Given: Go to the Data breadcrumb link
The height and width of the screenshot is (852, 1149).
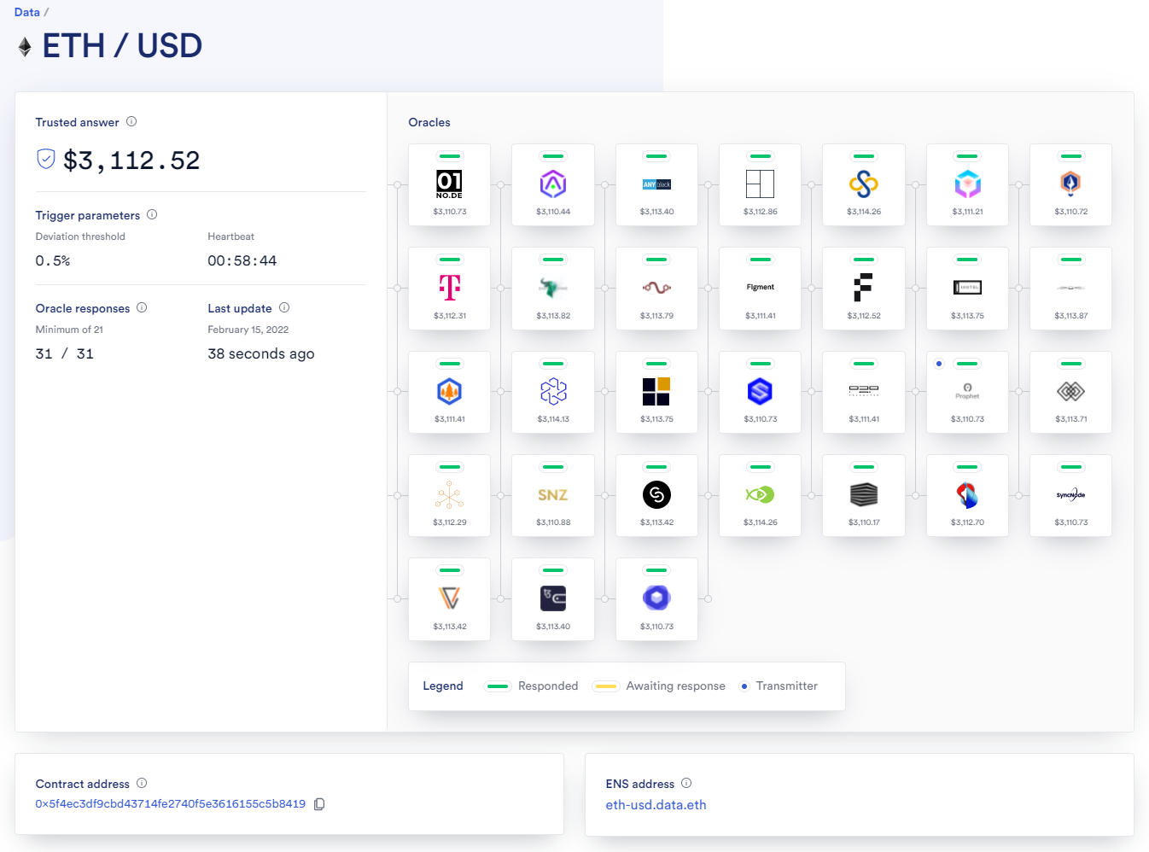Looking at the screenshot, I should 26,12.
